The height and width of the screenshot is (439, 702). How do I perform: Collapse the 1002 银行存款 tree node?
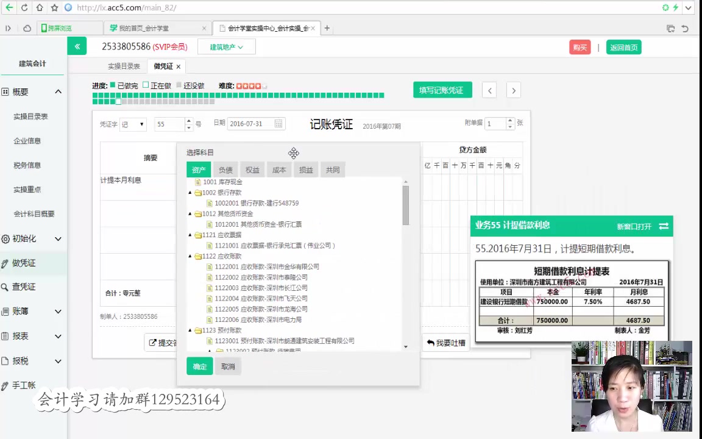coord(190,192)
